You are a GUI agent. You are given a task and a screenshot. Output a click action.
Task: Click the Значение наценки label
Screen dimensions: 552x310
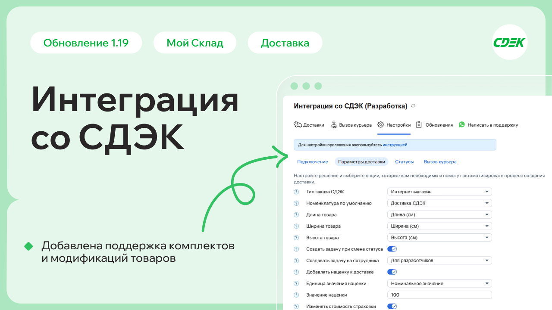point(326,295)
